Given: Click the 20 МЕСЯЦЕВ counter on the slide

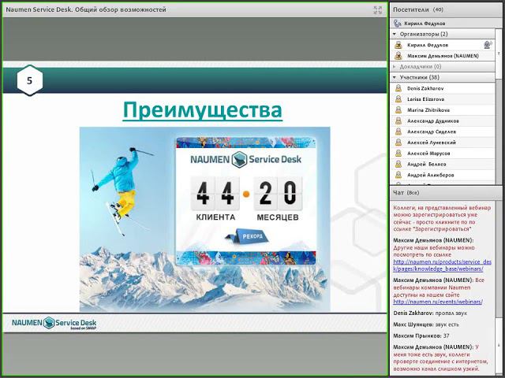Looking at the screenshot, I should tap(278, 199).
